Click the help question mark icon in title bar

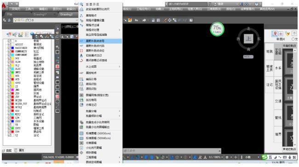(x=257, y=4)
